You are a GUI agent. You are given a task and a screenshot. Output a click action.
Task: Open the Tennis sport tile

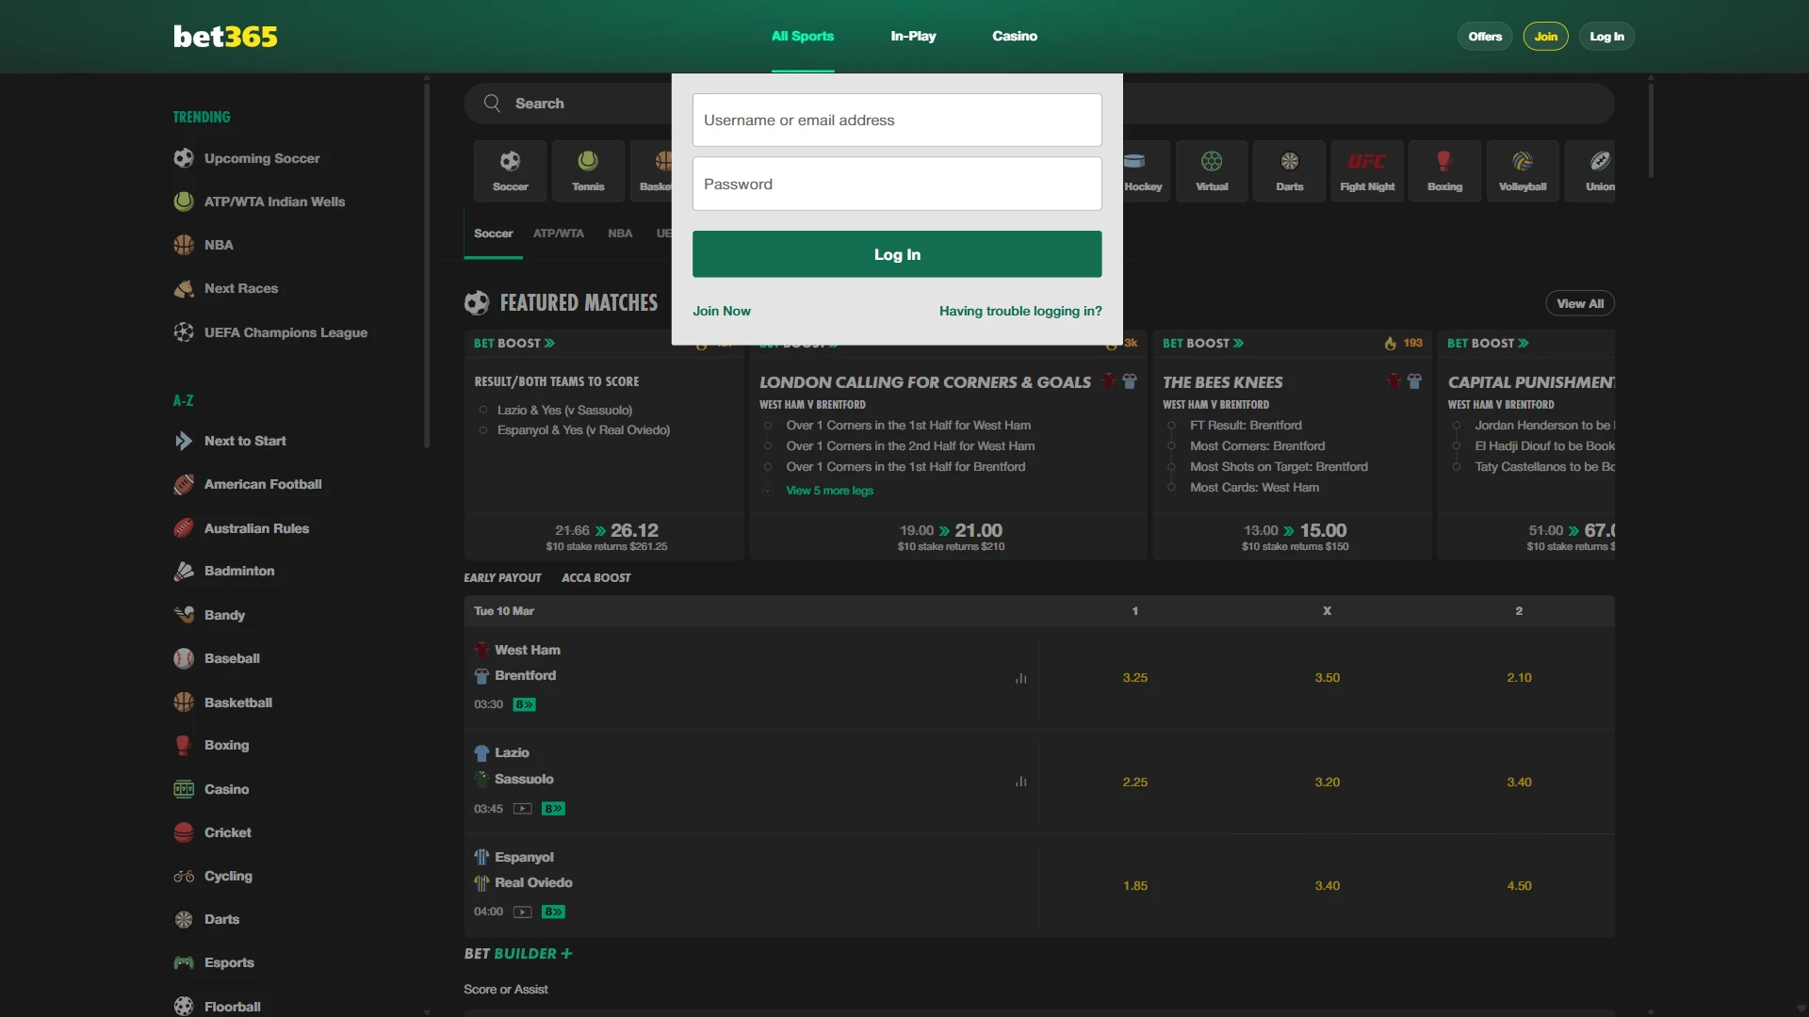pos(588,170)
